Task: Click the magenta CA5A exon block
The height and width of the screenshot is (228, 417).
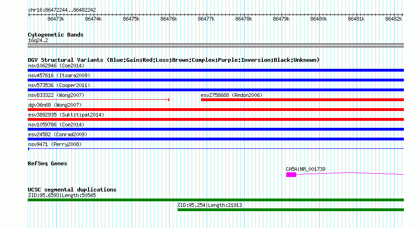Action: tap(291, 175)
